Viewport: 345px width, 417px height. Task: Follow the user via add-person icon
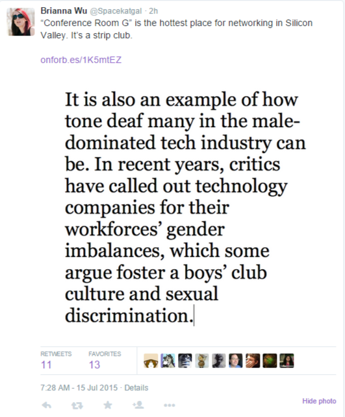pos(138,405)
